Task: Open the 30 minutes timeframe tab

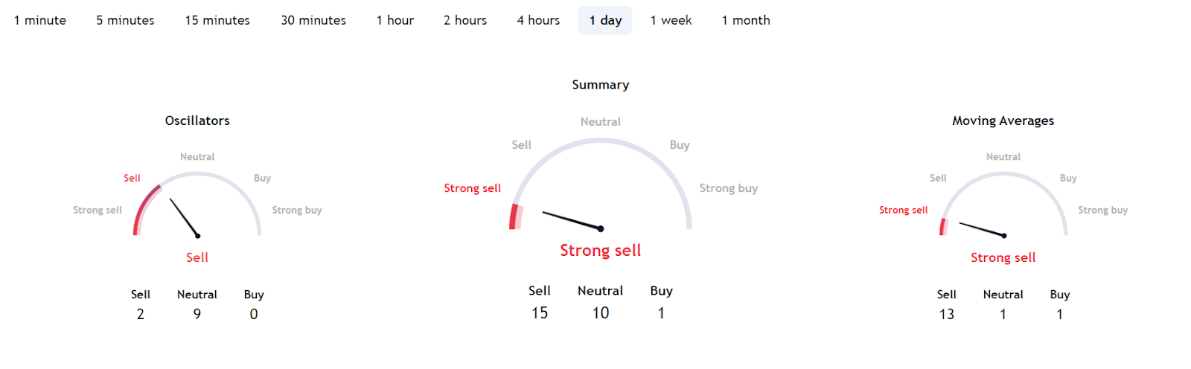Action: point(313,20)
